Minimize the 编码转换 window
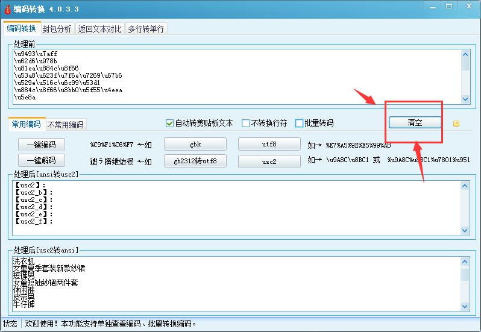 point(433,6)
